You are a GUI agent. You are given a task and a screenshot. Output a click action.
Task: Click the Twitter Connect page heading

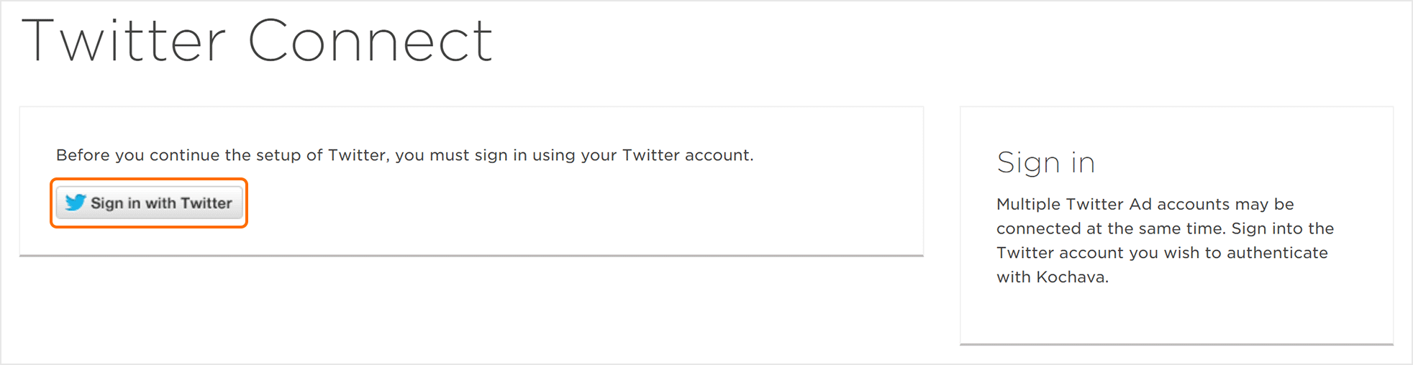[x=257, y=42]
